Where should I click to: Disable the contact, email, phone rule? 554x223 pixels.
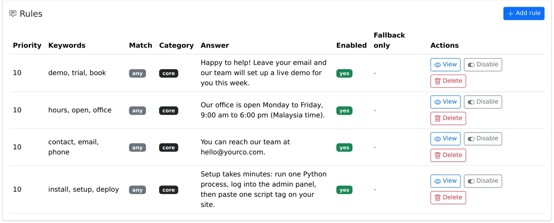tap(483, 139)
